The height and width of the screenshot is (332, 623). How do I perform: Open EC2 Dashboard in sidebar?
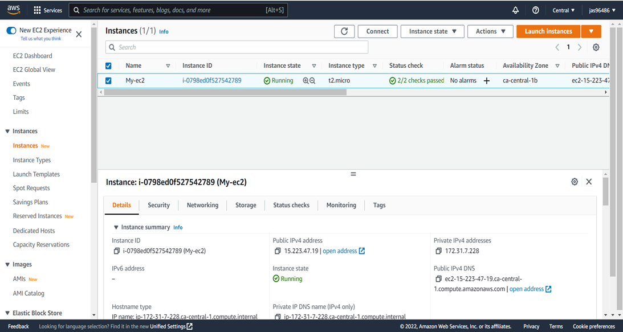tap(32, 56)
